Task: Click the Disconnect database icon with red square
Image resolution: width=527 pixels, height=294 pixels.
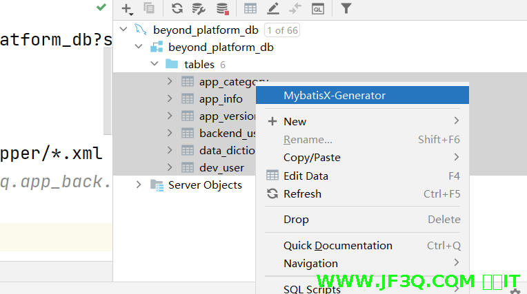Action: pyautogui.click(x=222, y=9)
